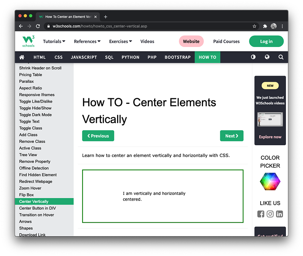Image resolution: width=303 pixels, height=256 pixels.
Task: Open the Facebook icon under LIKE US
Action: tap(261, 214)
